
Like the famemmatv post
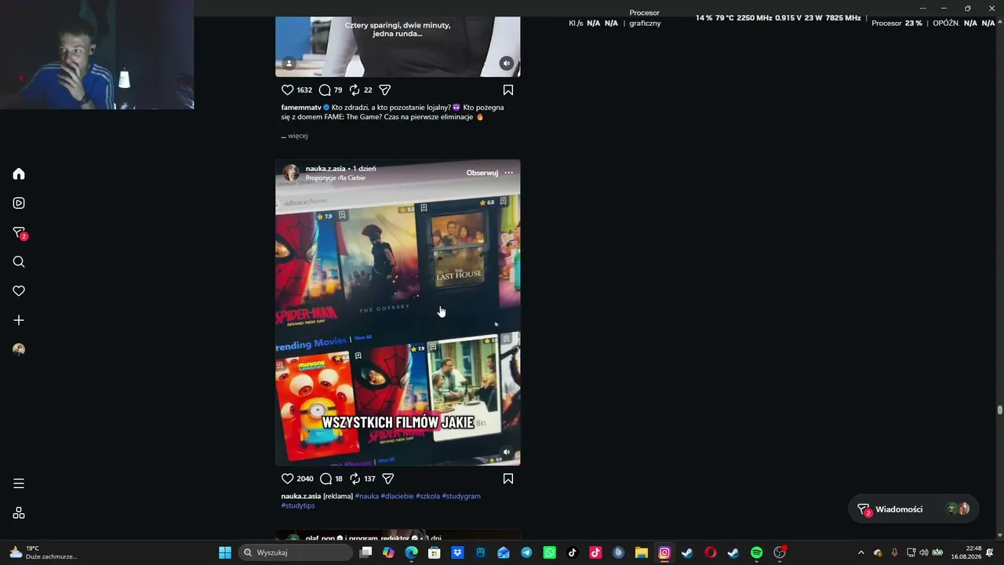pos(287,90)
